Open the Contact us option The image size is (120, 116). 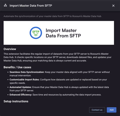pos(97,110)
